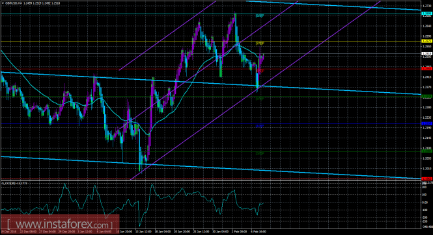433x235 pixels.
Task: Open the chart dropdown triangle beside GBPUSD,H4
Action: pyautogui.click(x=3, y=3)
